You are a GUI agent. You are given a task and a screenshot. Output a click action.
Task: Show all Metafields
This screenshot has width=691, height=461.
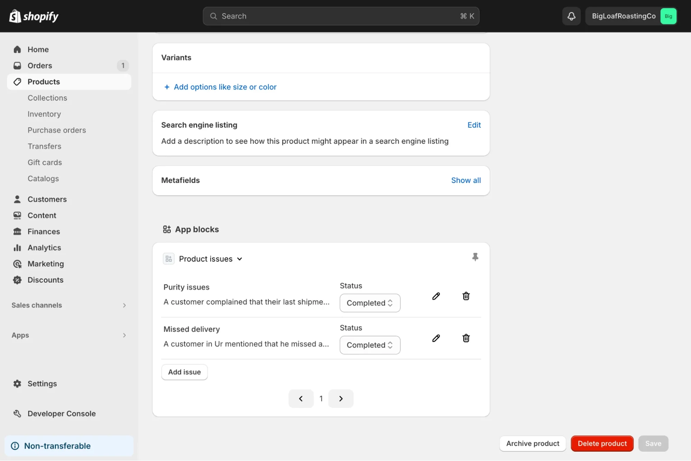click(466, 180)
